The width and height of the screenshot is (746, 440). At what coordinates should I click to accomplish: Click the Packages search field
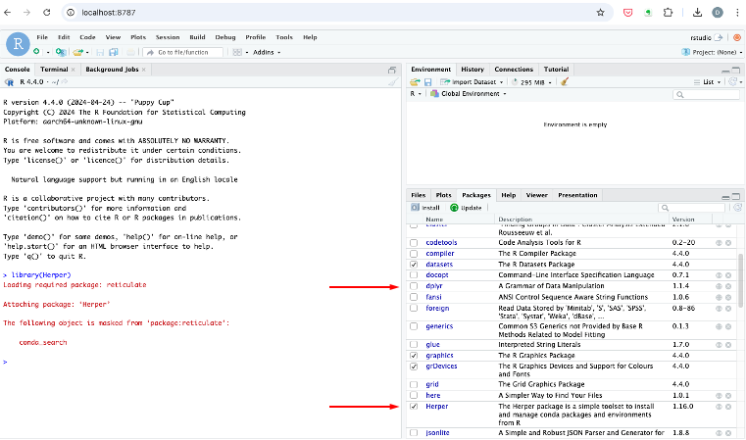(x=692, y=208)
